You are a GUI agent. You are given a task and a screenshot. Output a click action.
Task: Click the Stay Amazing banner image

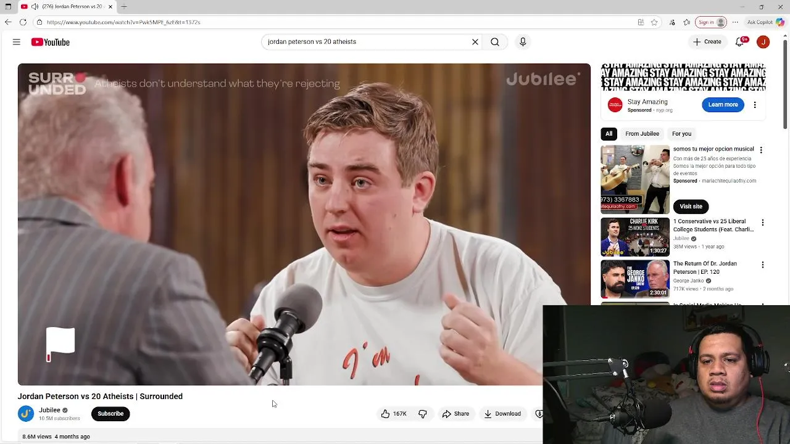[x=683, y=77]
